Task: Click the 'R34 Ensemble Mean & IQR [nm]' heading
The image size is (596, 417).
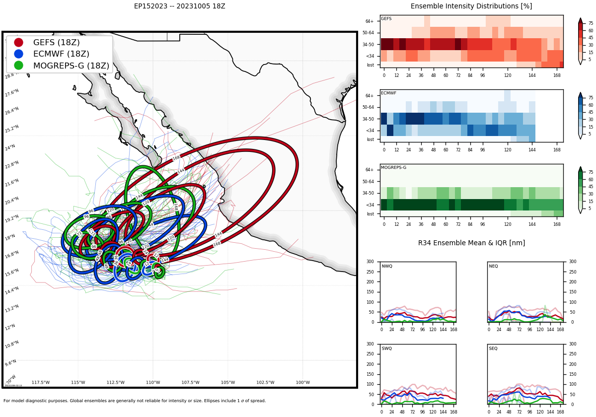Action: (471, 243)
